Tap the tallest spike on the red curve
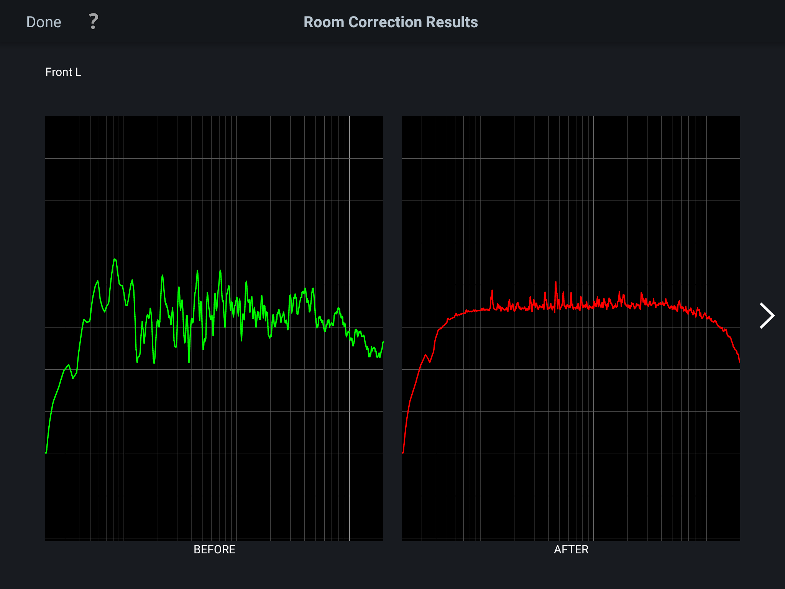 tap(555, 283)
